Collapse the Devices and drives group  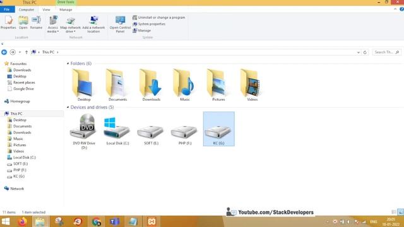click(68, 107)
